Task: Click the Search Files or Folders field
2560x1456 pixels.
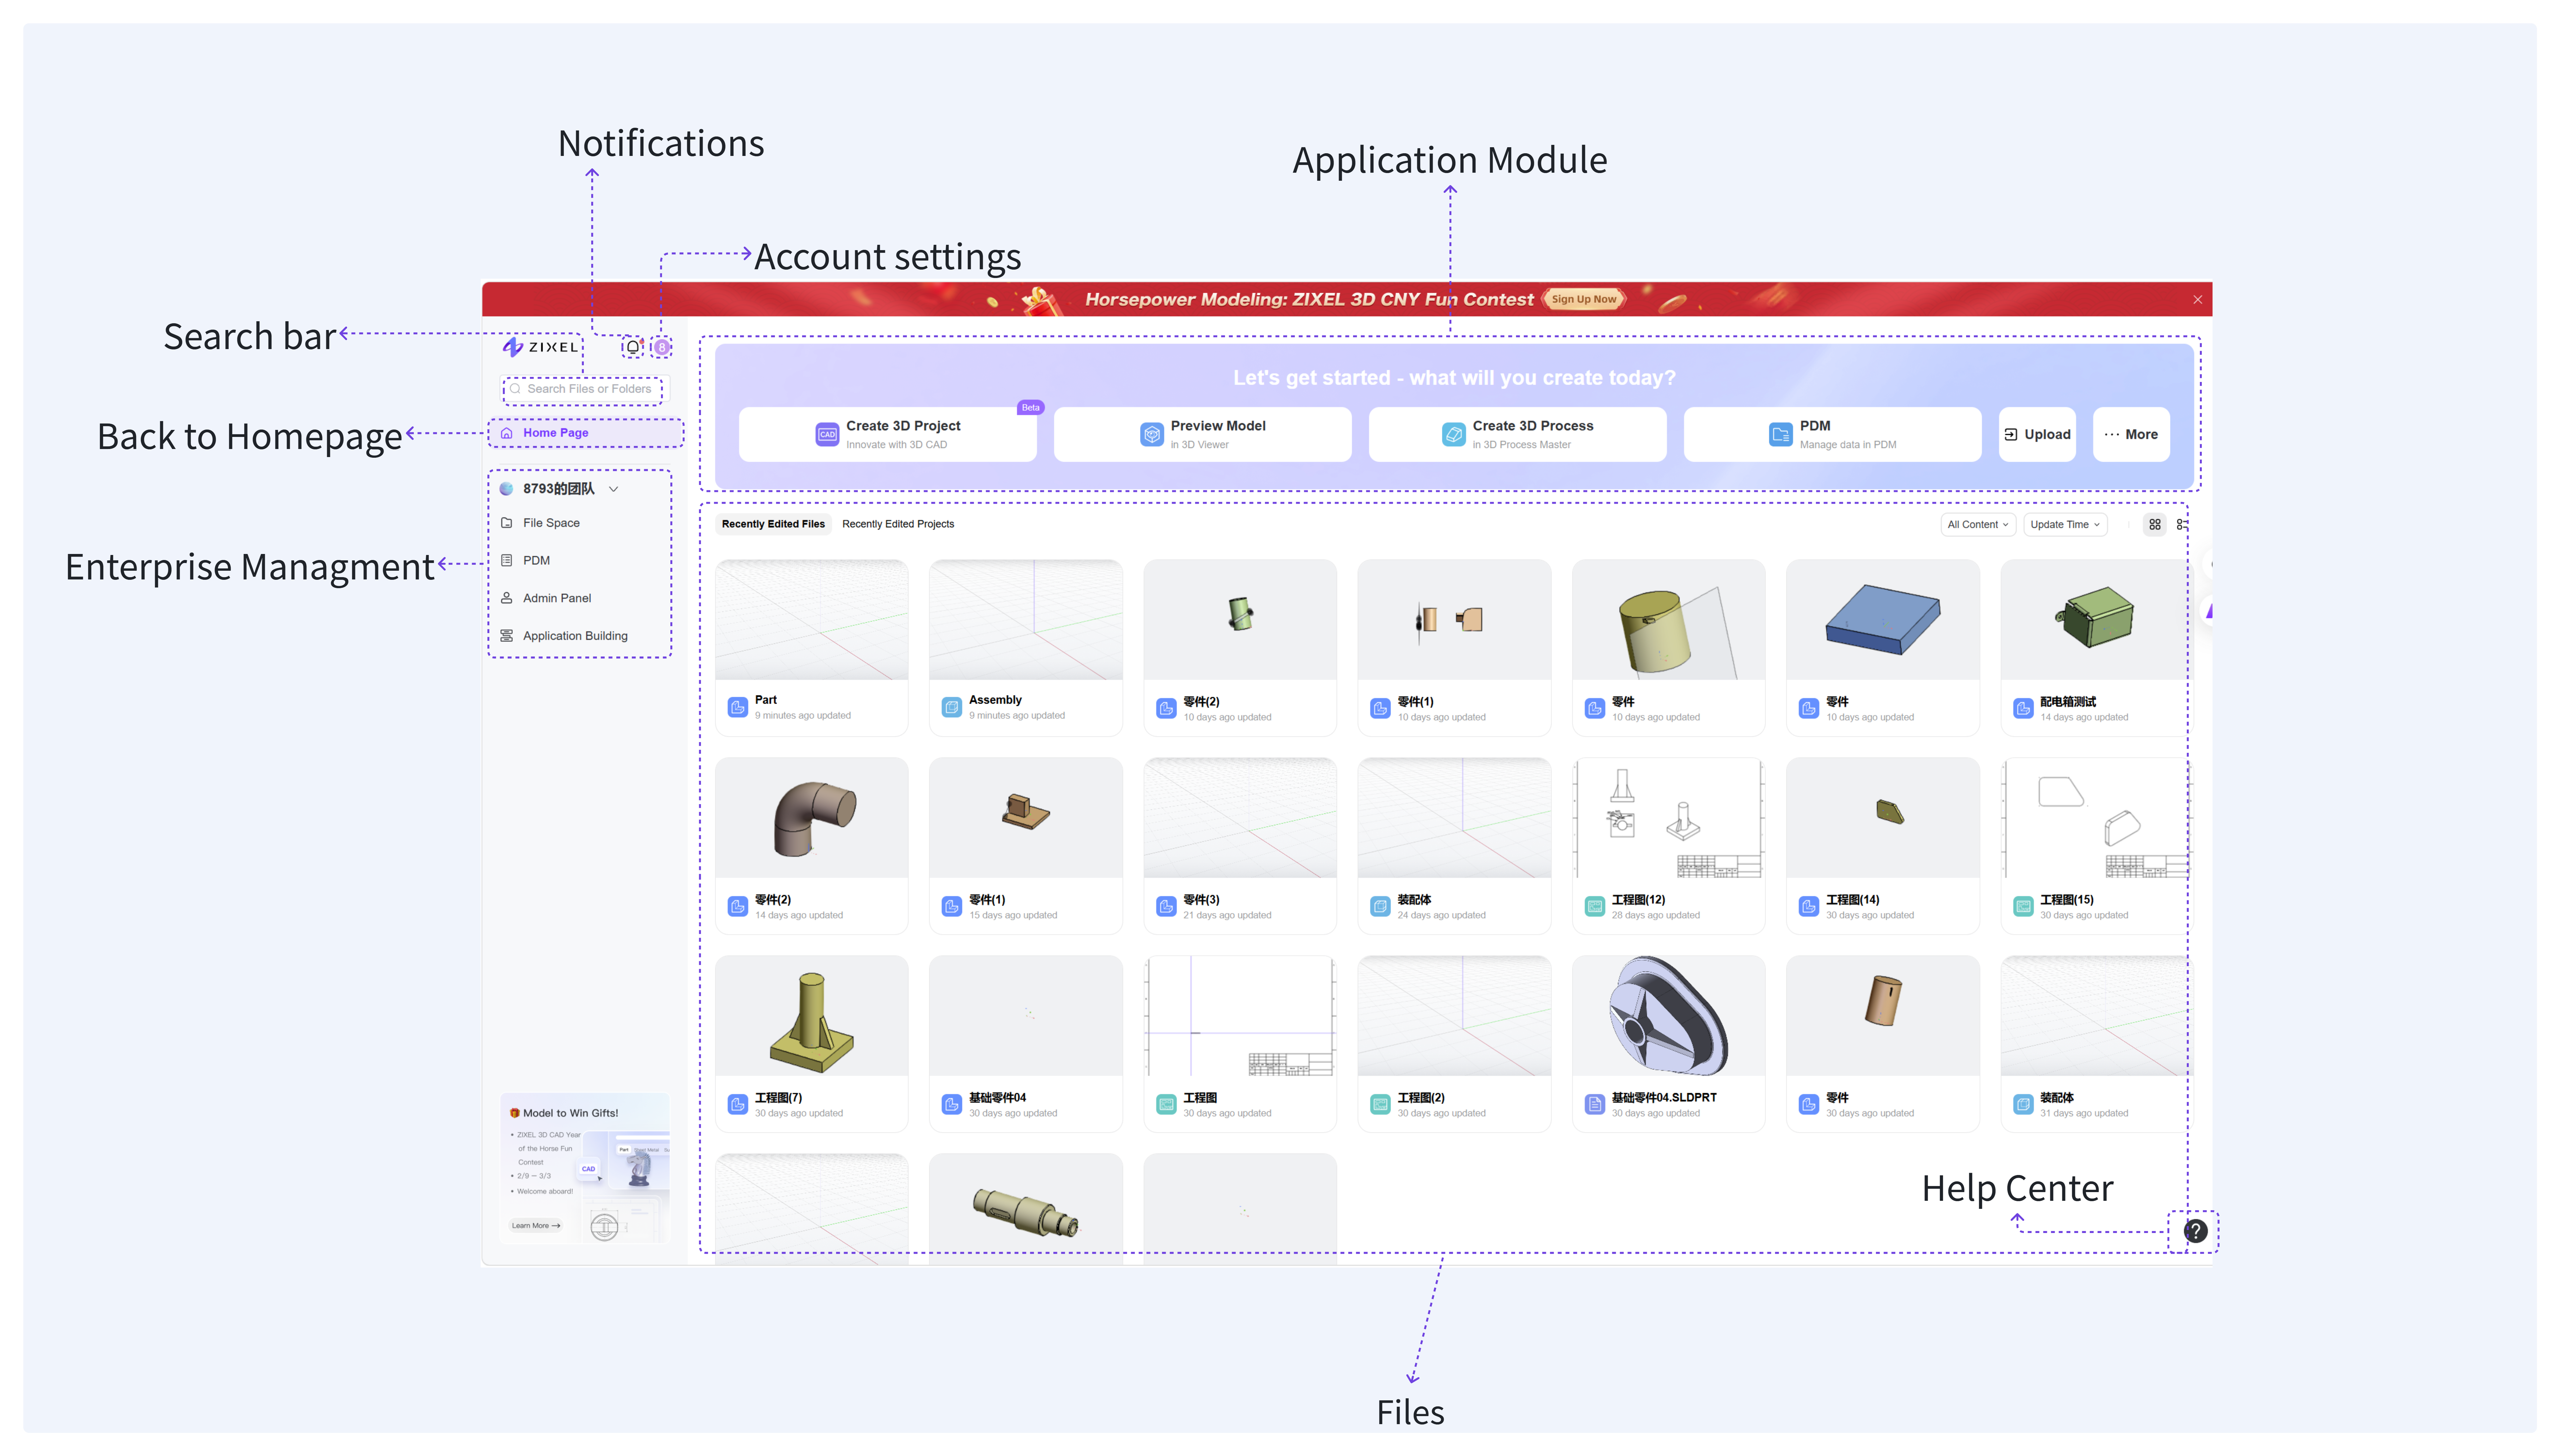Action: pos(585,389)
